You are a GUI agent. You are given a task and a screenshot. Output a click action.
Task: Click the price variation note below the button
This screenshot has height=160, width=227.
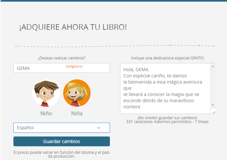[61, 154]
